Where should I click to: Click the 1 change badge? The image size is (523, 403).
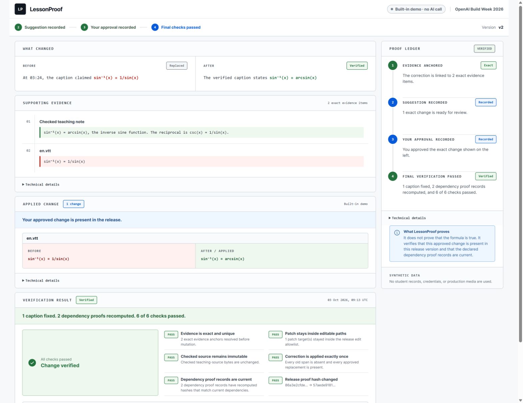coord(74,204)
